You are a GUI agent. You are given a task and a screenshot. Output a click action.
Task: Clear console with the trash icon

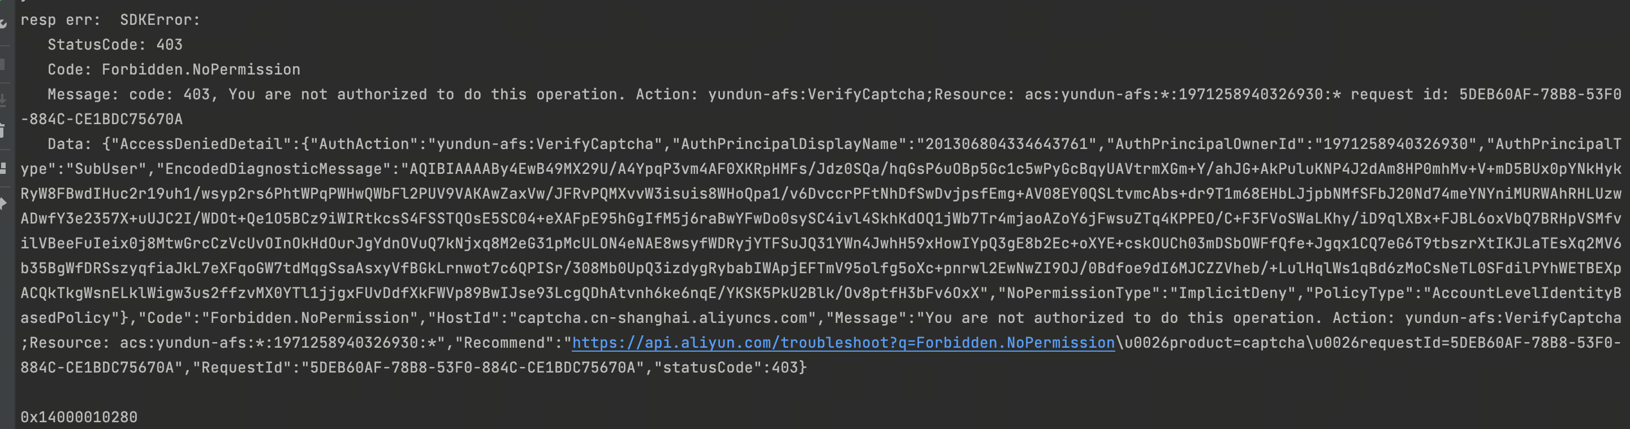point(2,131)
